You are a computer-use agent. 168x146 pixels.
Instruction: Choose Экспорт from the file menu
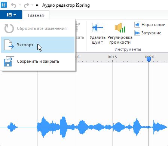coord(38,45)
